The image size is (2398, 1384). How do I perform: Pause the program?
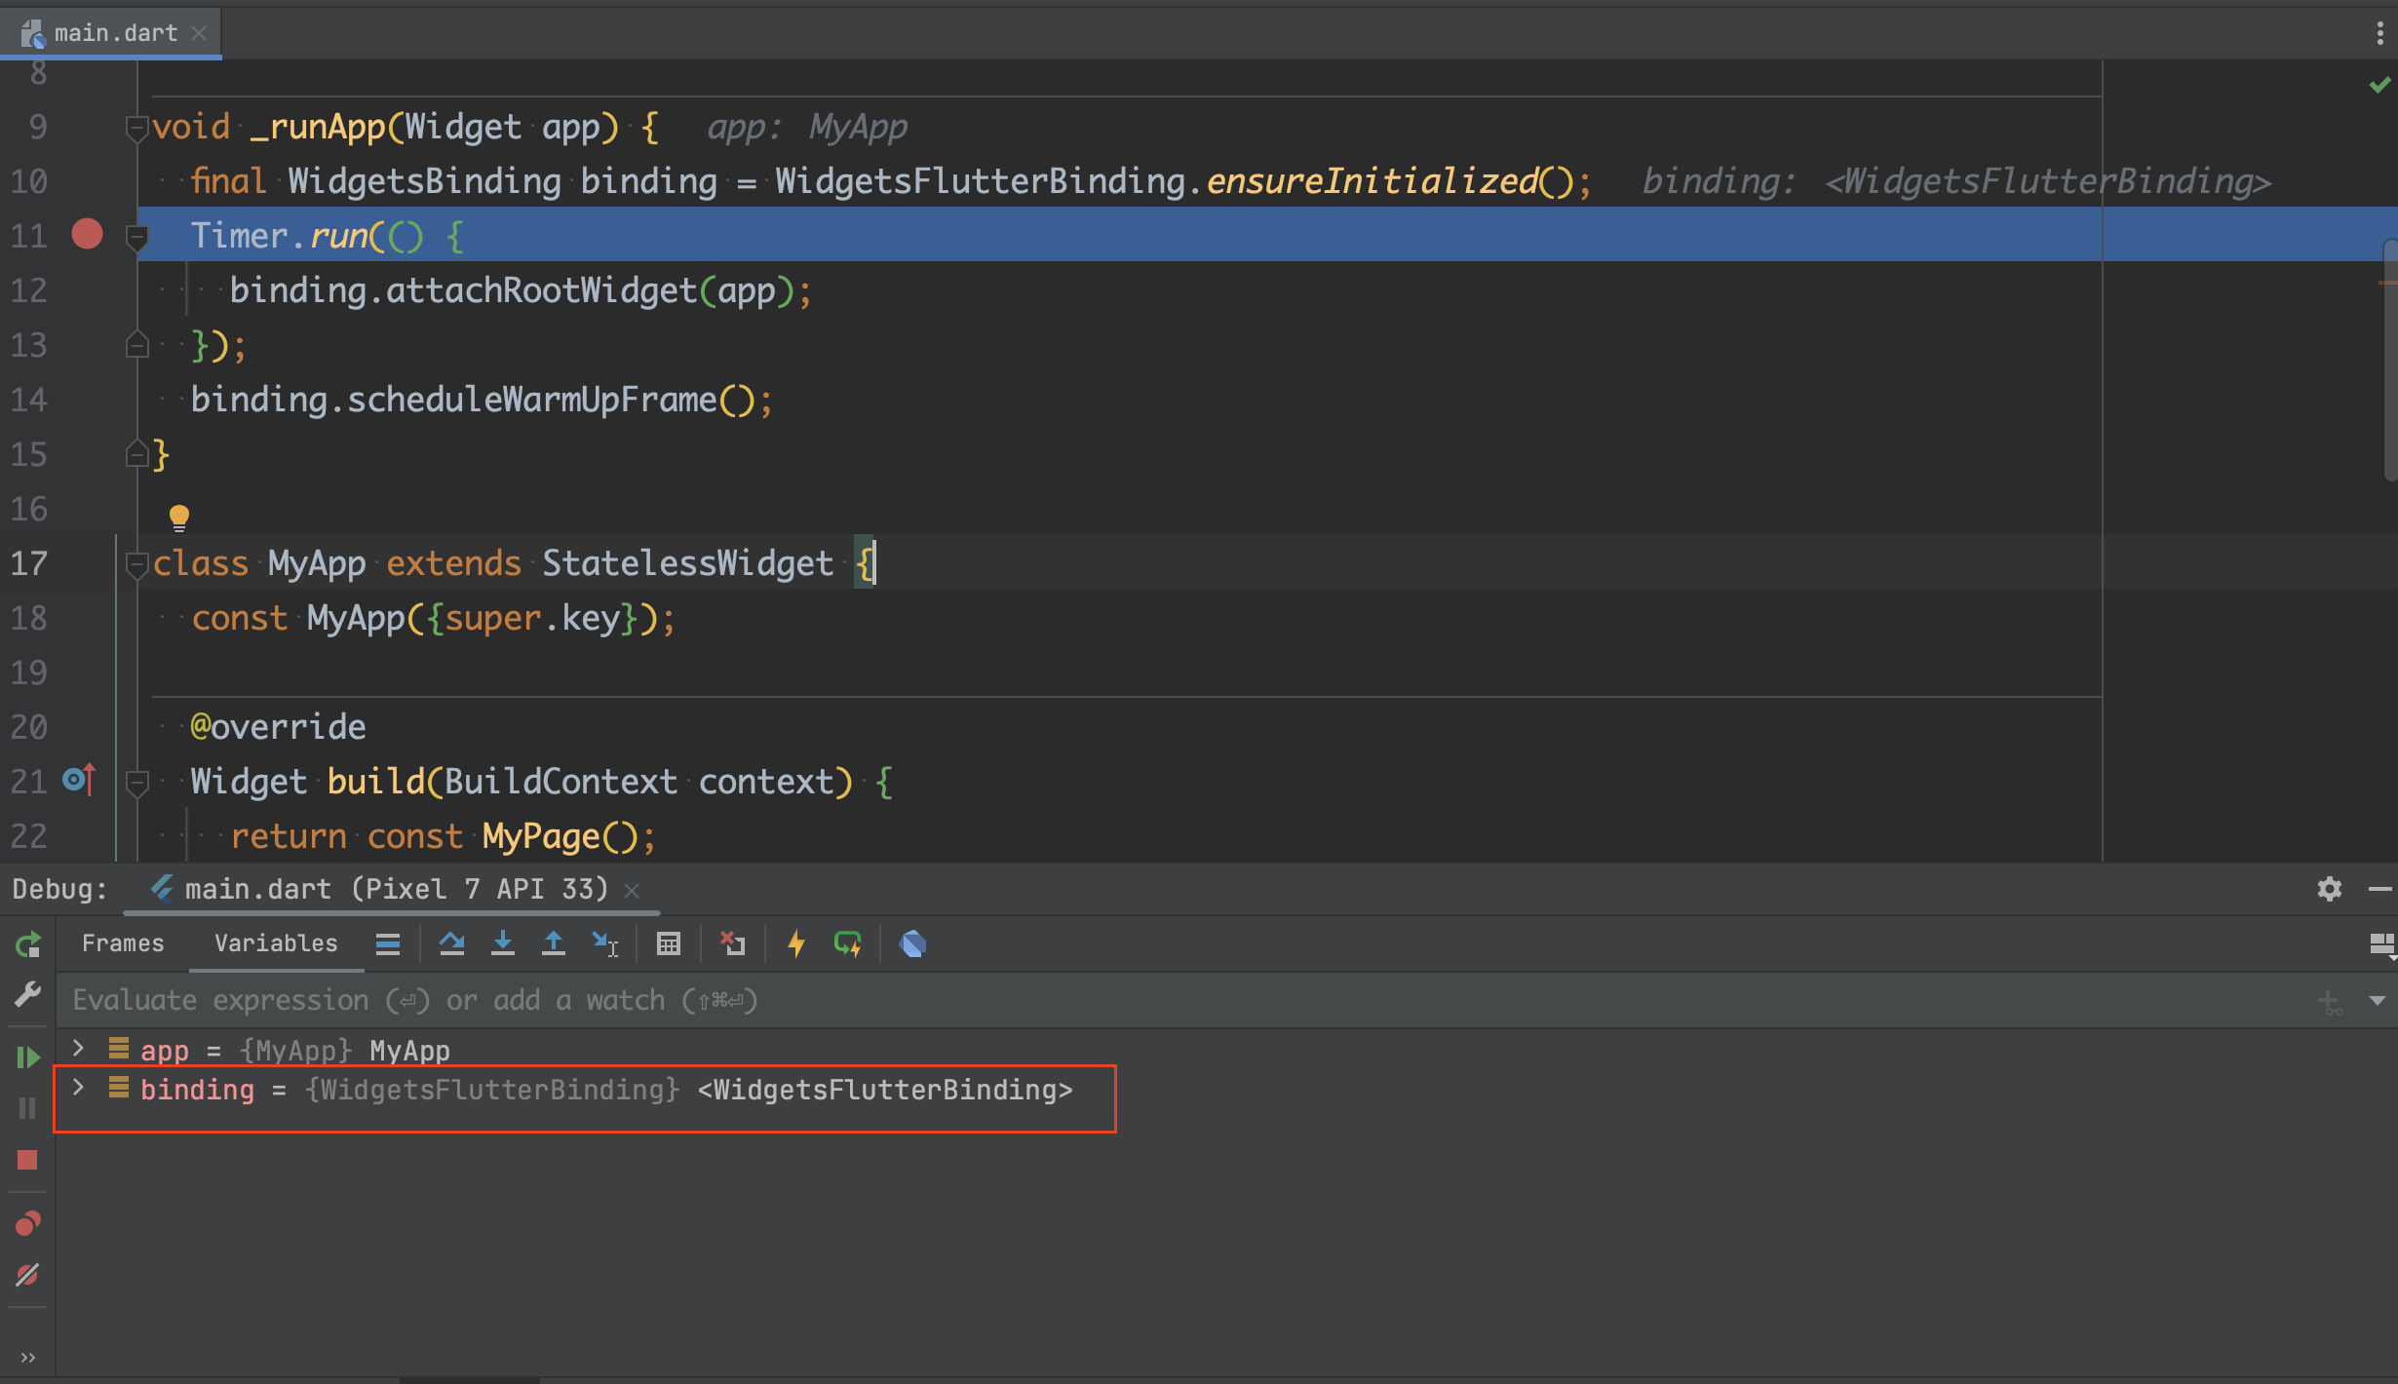click(27, 1108)
